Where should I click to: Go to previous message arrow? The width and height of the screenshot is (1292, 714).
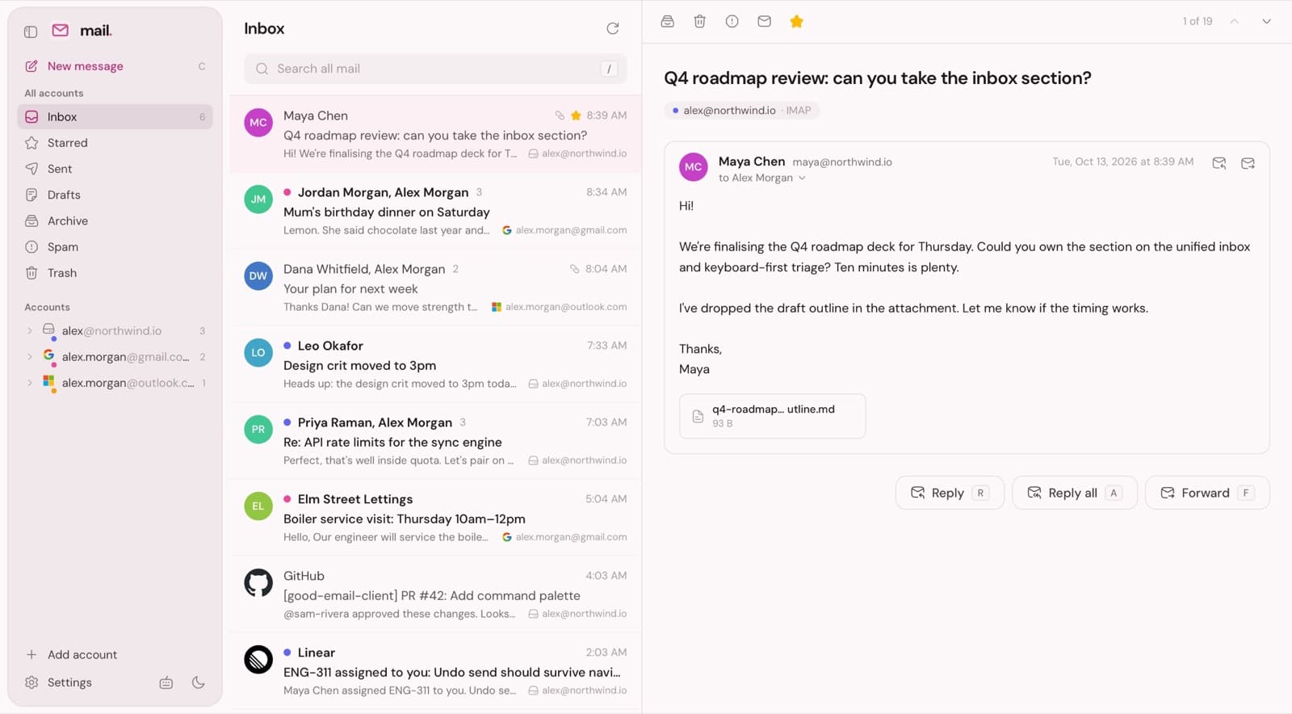pos(1234,21)
